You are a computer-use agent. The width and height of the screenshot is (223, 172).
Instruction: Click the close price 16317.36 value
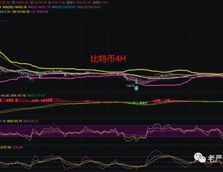[58, 3]
